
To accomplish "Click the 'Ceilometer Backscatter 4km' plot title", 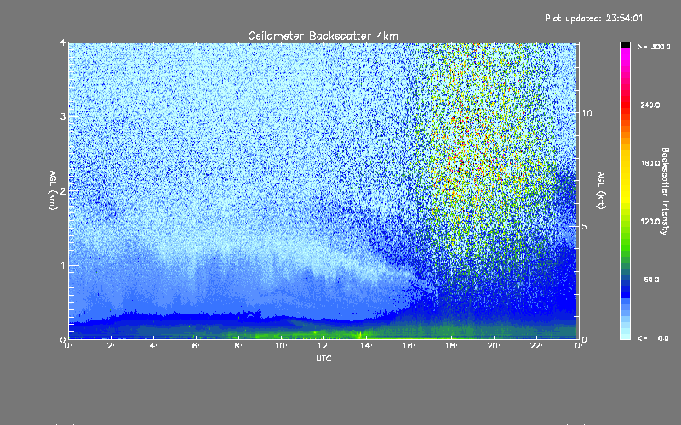I will click(323, 36).
